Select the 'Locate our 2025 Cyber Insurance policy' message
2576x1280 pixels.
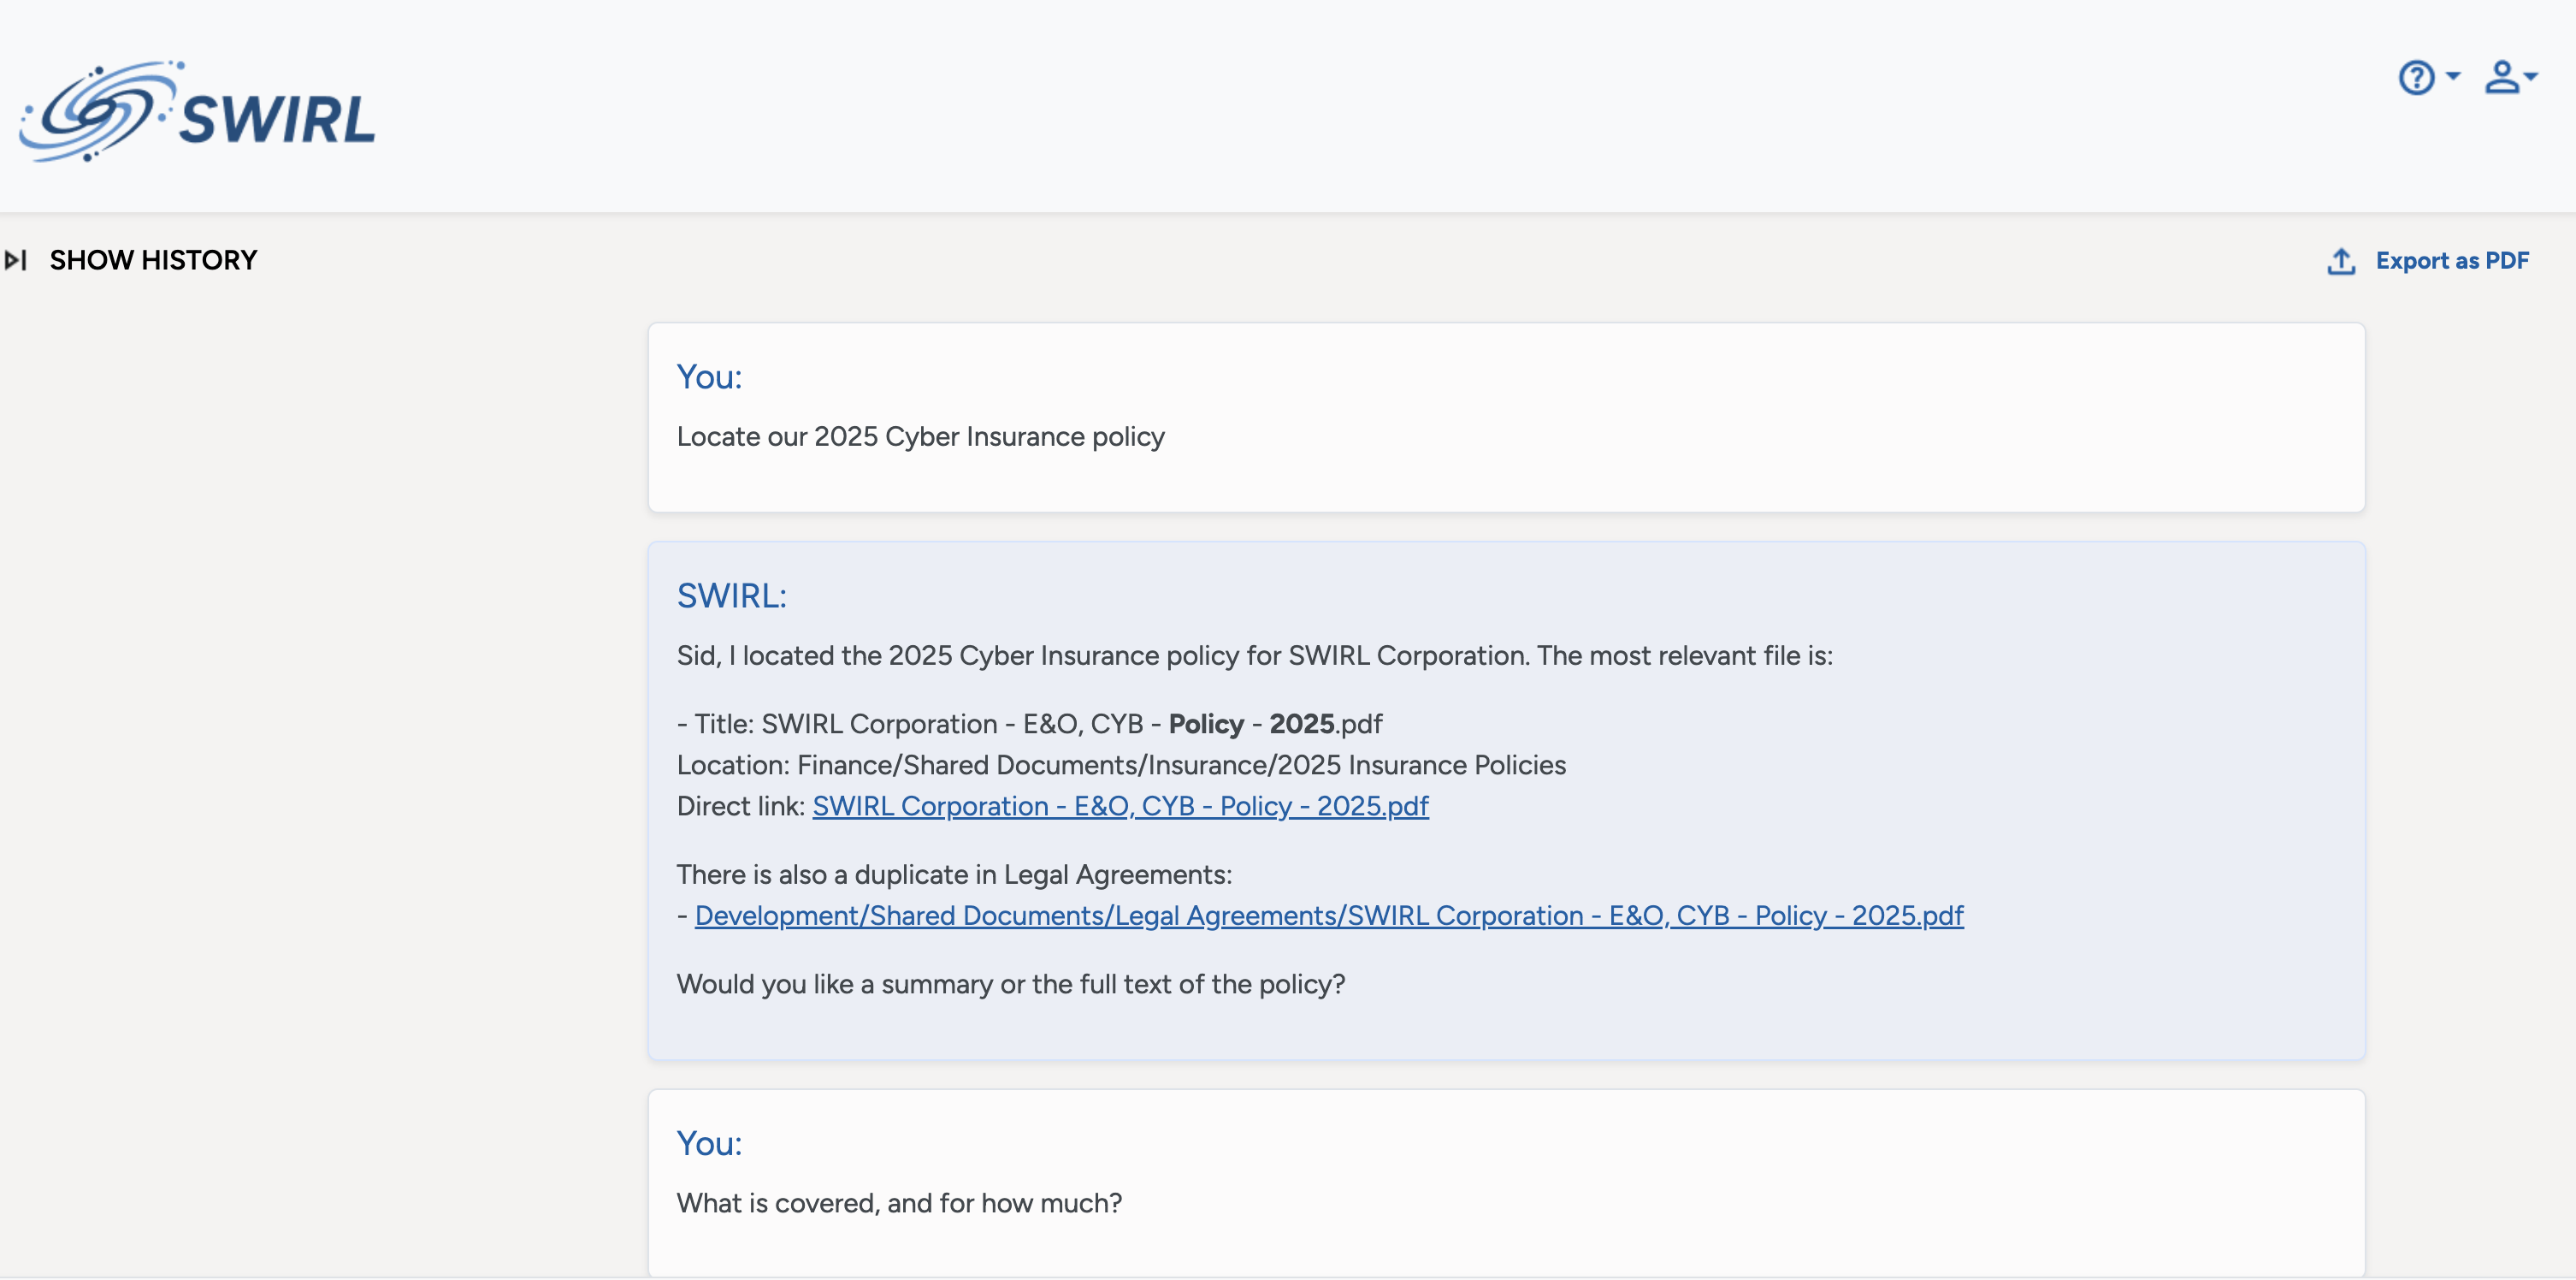[921, 436]
